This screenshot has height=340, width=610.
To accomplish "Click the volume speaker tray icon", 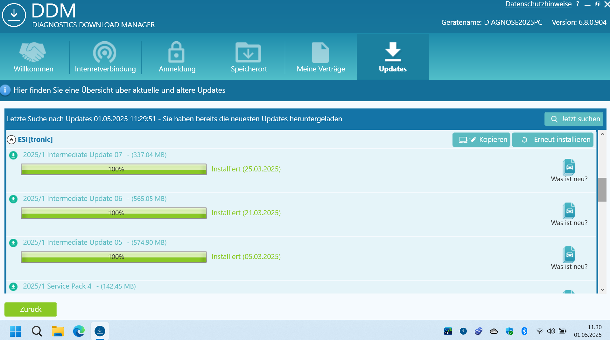I will (551, 331).
